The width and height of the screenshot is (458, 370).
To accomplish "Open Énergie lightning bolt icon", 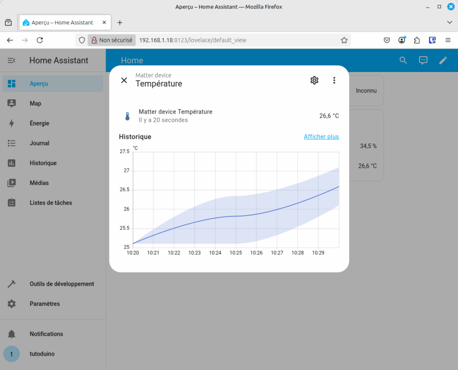I will tap(11, 123).
